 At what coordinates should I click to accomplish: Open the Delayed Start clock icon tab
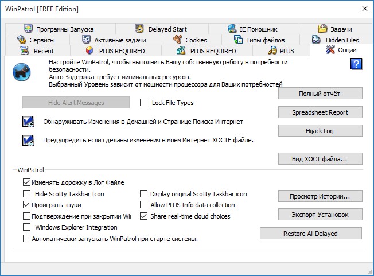click(x=139, y=29)
